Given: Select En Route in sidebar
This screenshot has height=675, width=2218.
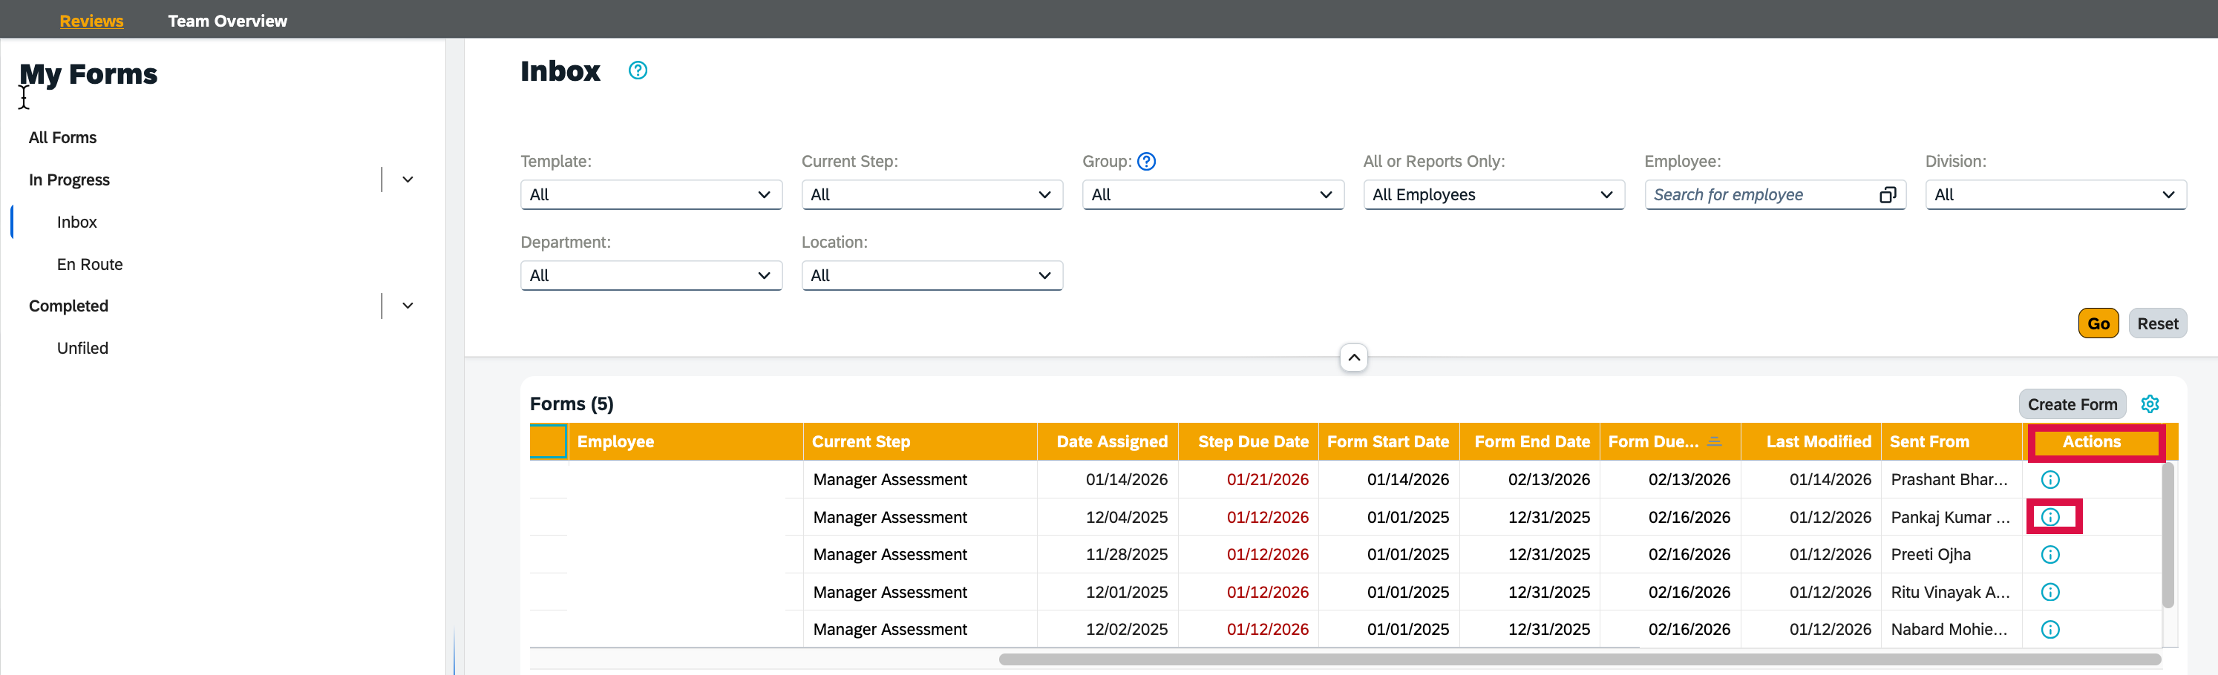Looking at the screenshot, I should tap(90, 264).
